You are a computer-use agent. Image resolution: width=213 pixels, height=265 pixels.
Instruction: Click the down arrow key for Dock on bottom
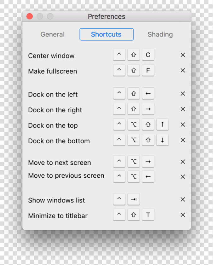tap(162, 140)
